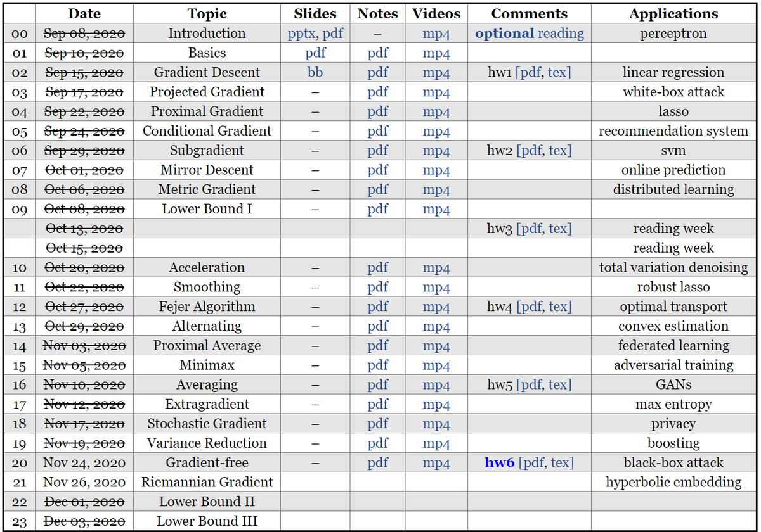The width and height of the screenshot is (761, 532).
Task: Select the 'Nov 26, 2020' date cell
Action: [x=84, y=483]
